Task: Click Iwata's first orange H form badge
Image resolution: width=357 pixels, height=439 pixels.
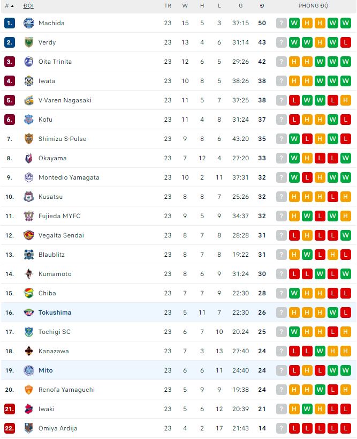Action: (294, 81)
